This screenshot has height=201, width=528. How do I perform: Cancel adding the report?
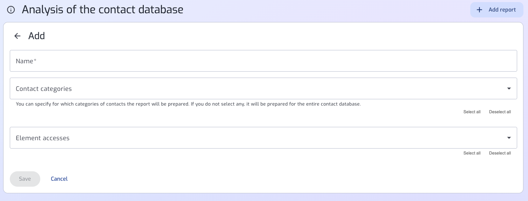[59, 179]
